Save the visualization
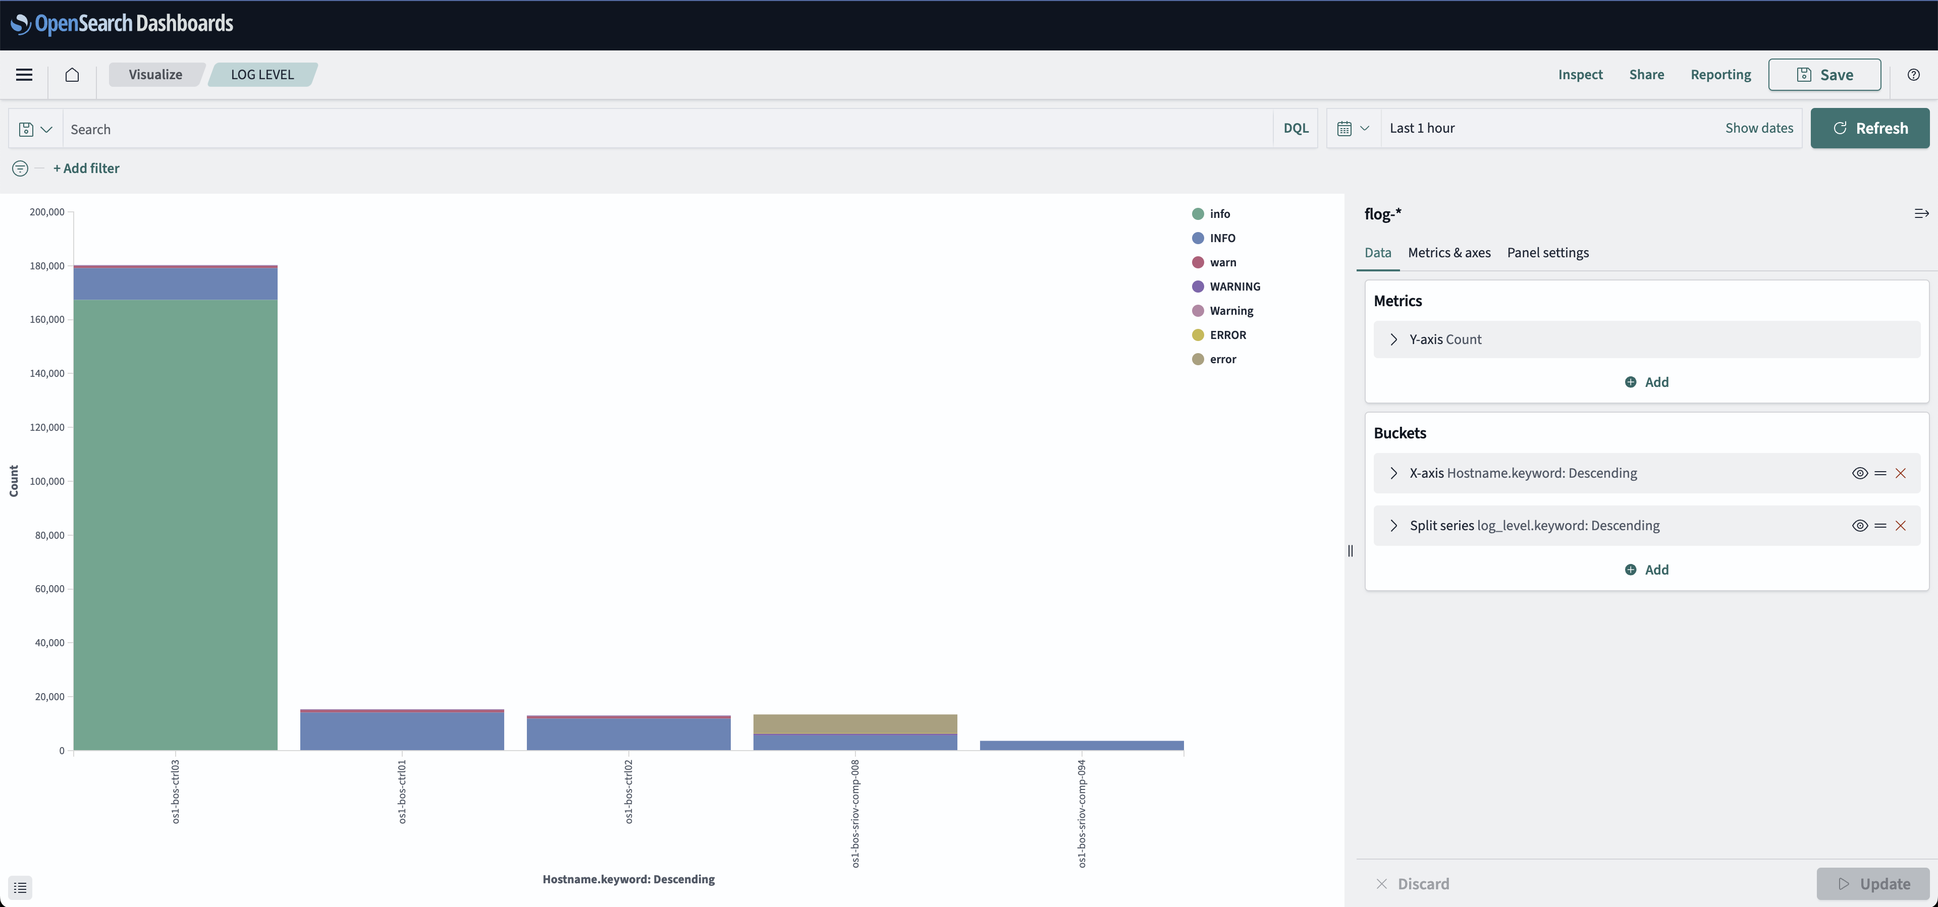The width and height of the screenshot is (1938, 907). coord(1824,75)
